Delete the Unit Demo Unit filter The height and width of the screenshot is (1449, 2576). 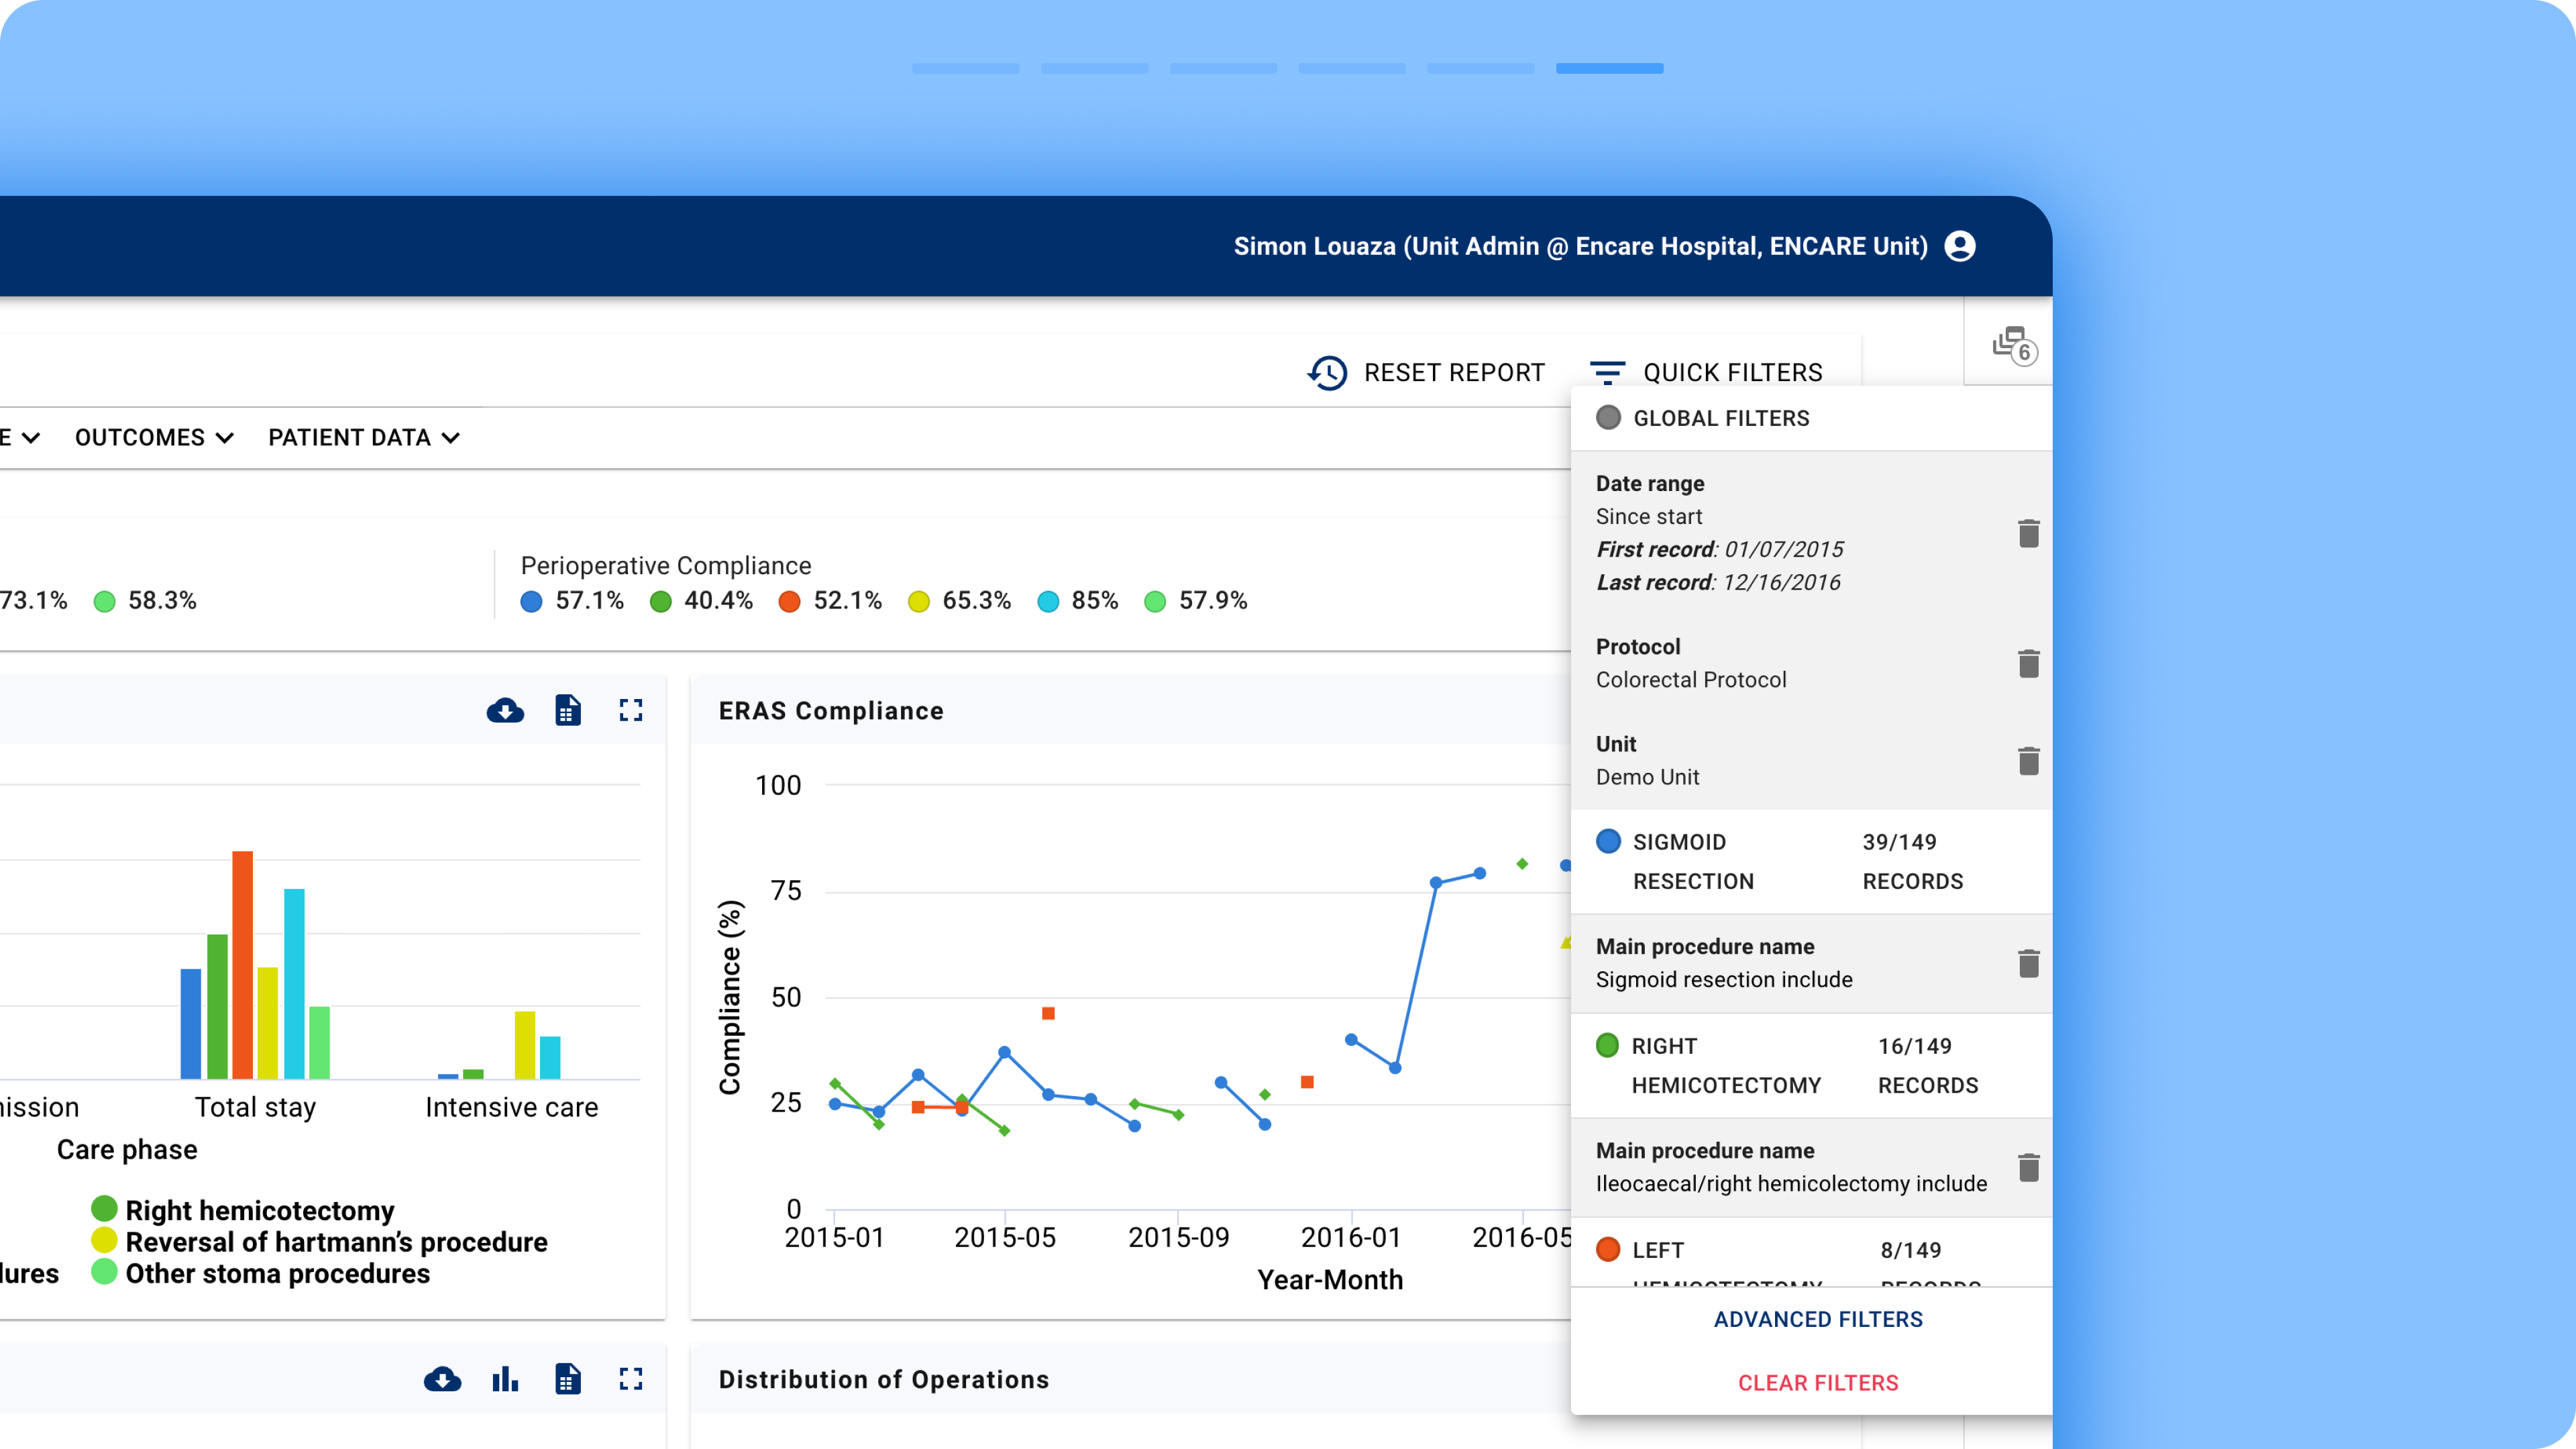tap(2028, 761)
